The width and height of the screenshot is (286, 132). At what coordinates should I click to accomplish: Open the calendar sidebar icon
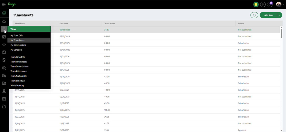pos(4,99)
